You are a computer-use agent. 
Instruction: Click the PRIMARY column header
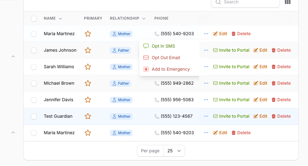pos(93,18)
